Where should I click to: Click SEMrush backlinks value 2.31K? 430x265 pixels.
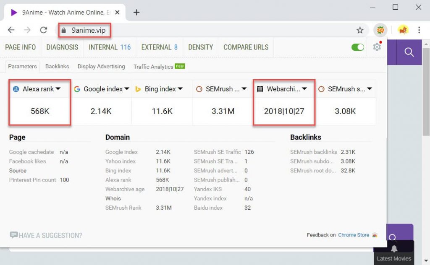coord(348,152)
